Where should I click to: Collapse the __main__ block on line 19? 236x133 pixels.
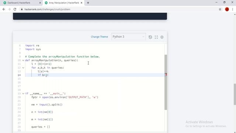pyautogui.click(x=23, y=93)
